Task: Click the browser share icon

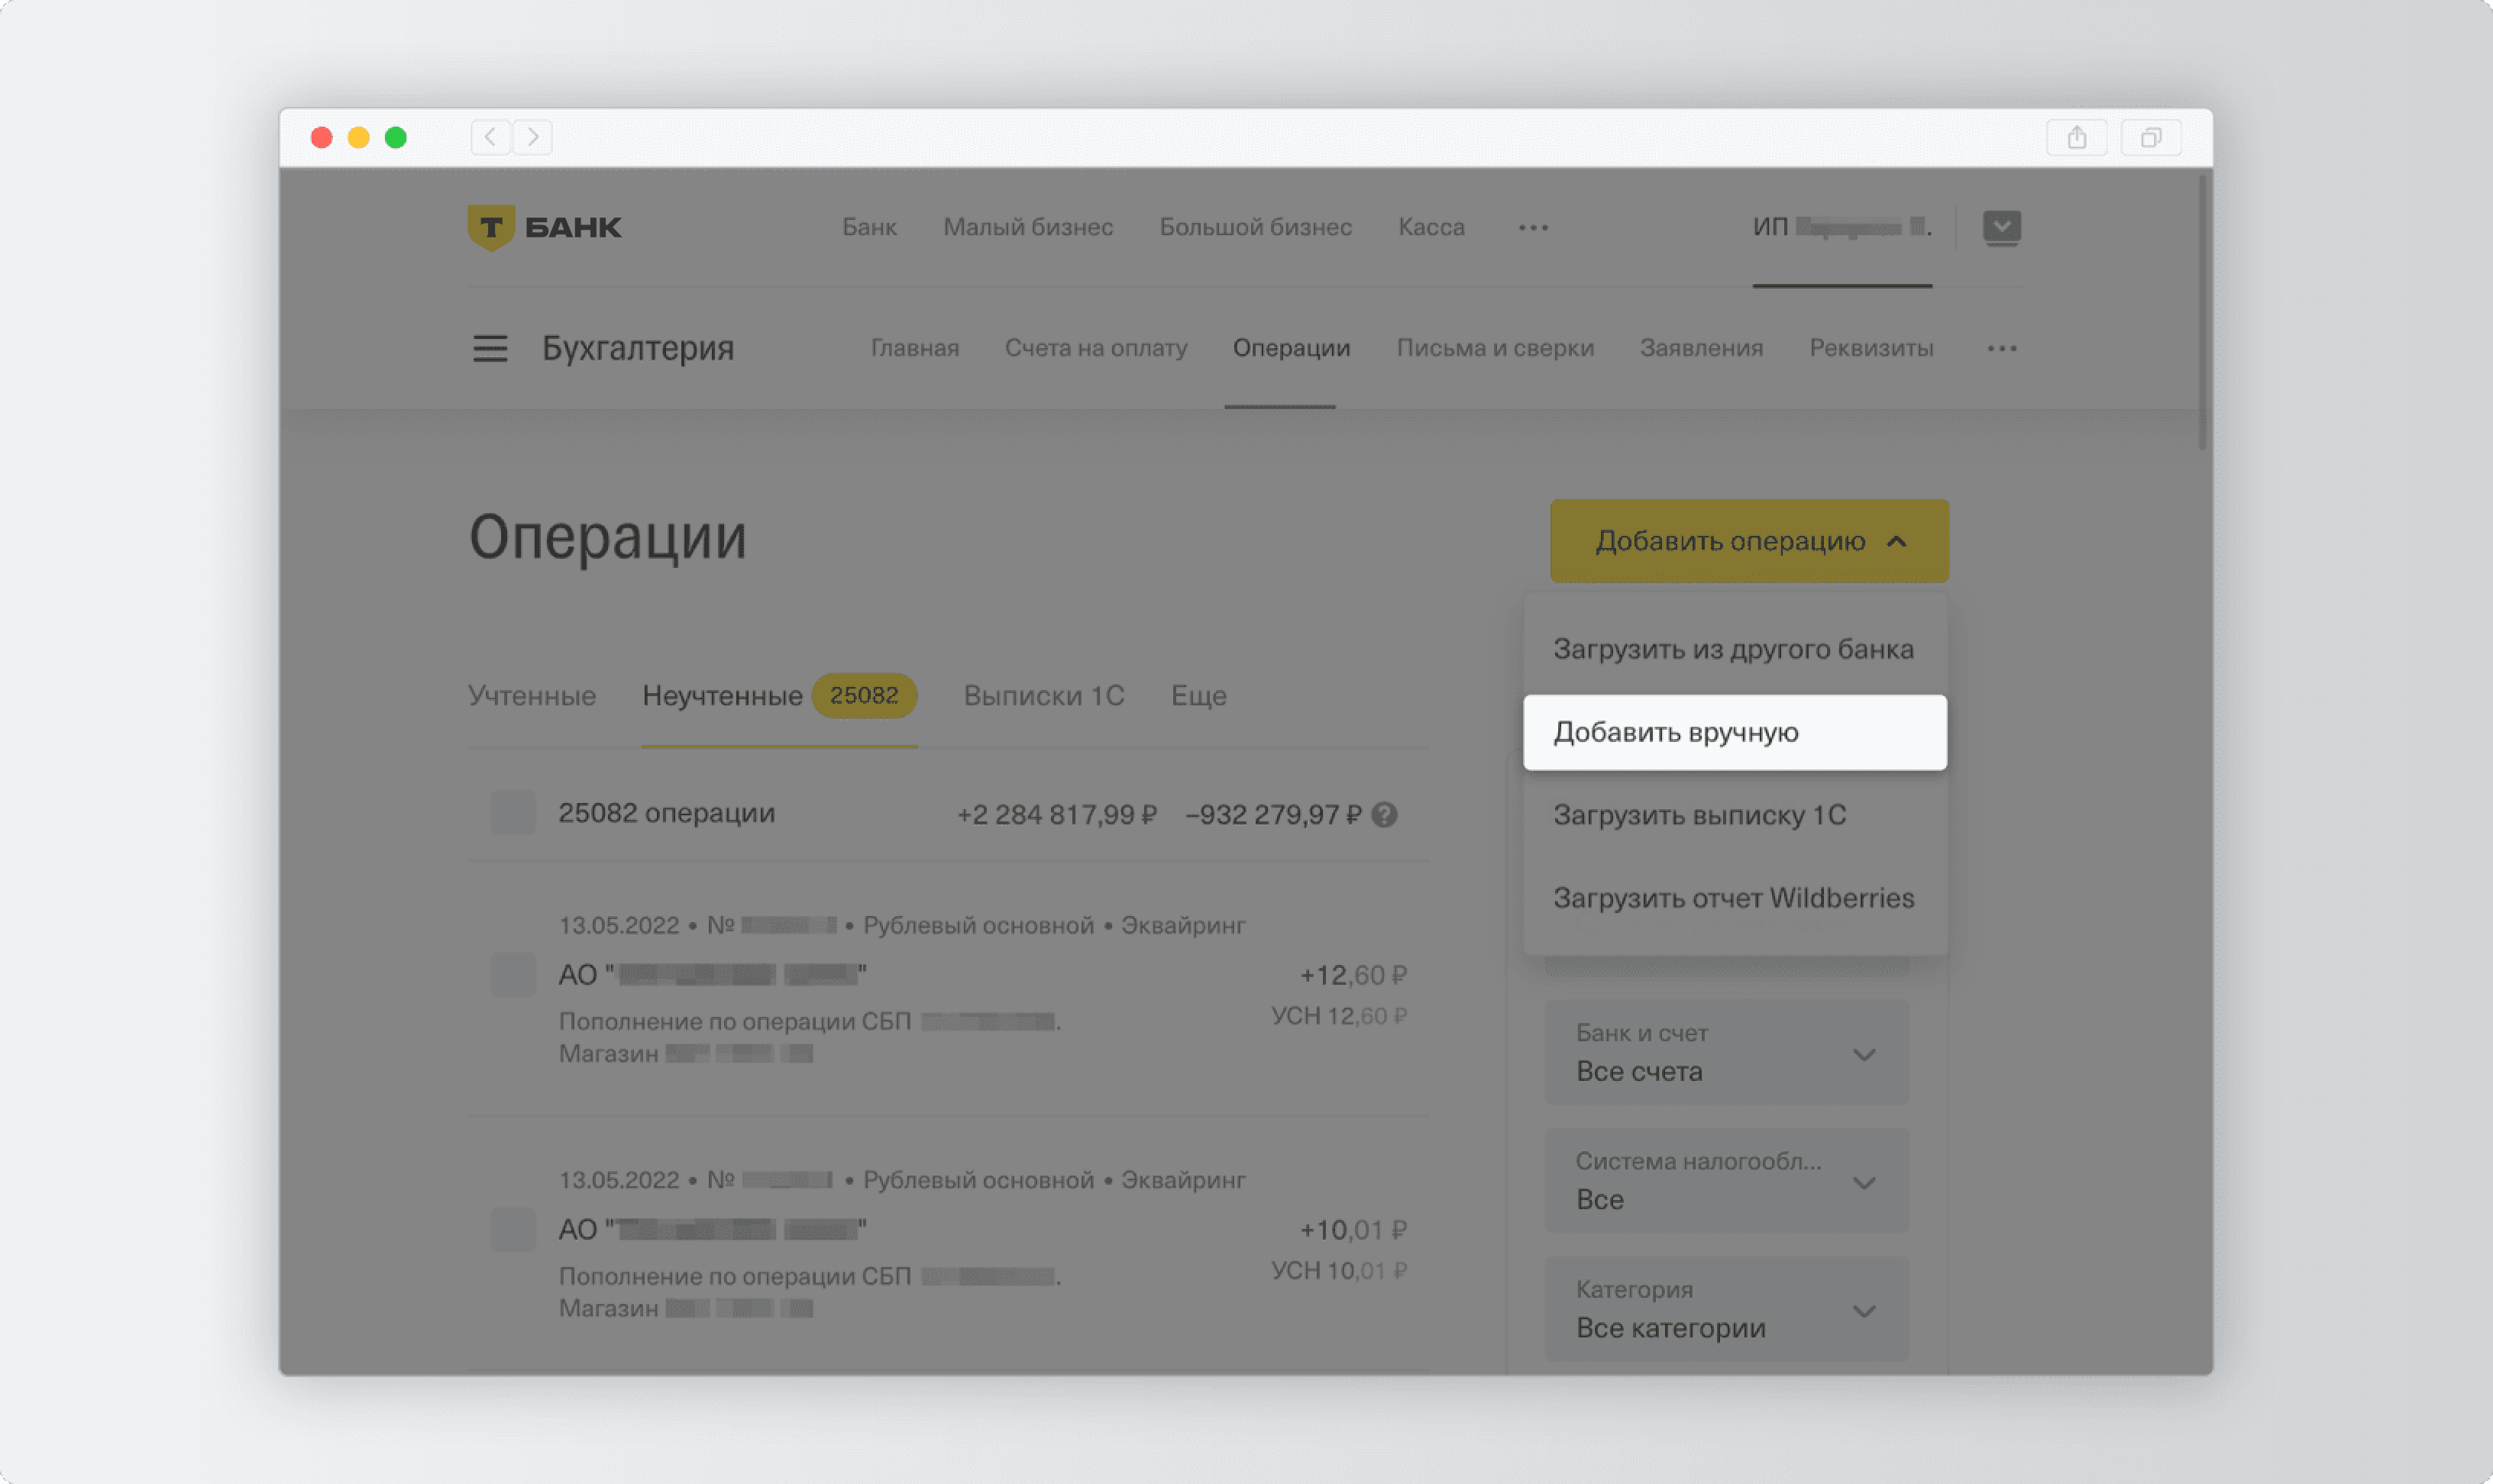Action: coord(2077,137)
